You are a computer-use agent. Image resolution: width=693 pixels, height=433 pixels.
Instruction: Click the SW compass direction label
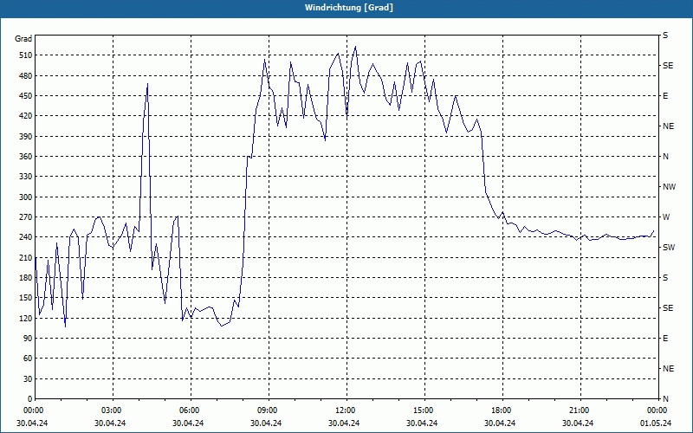[x=669, y=248]
